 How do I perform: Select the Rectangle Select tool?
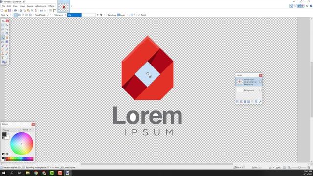tap(3, 25)
